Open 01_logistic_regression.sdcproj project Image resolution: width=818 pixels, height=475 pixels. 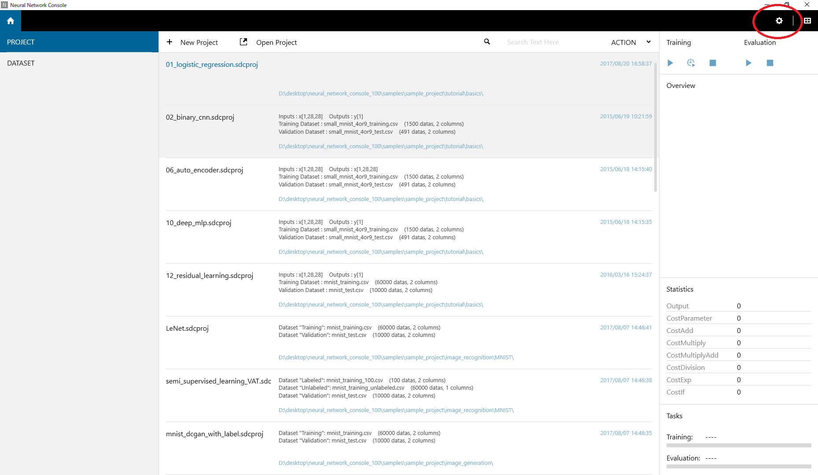pyautogui.click(x=212, y=64)
